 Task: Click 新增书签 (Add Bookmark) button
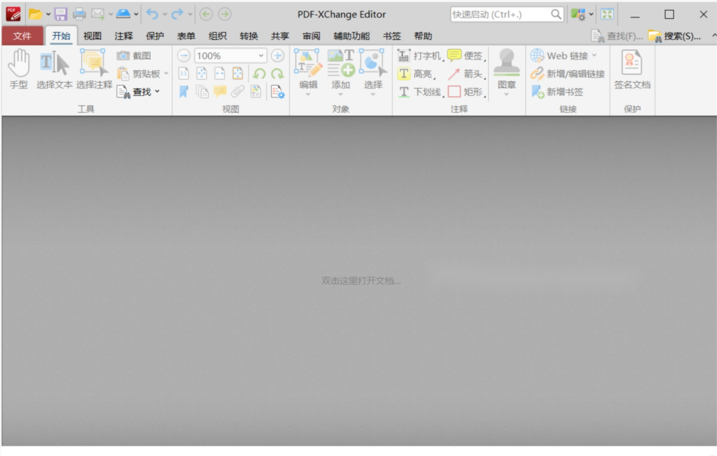pyautogui.click(x=557, y=92)
